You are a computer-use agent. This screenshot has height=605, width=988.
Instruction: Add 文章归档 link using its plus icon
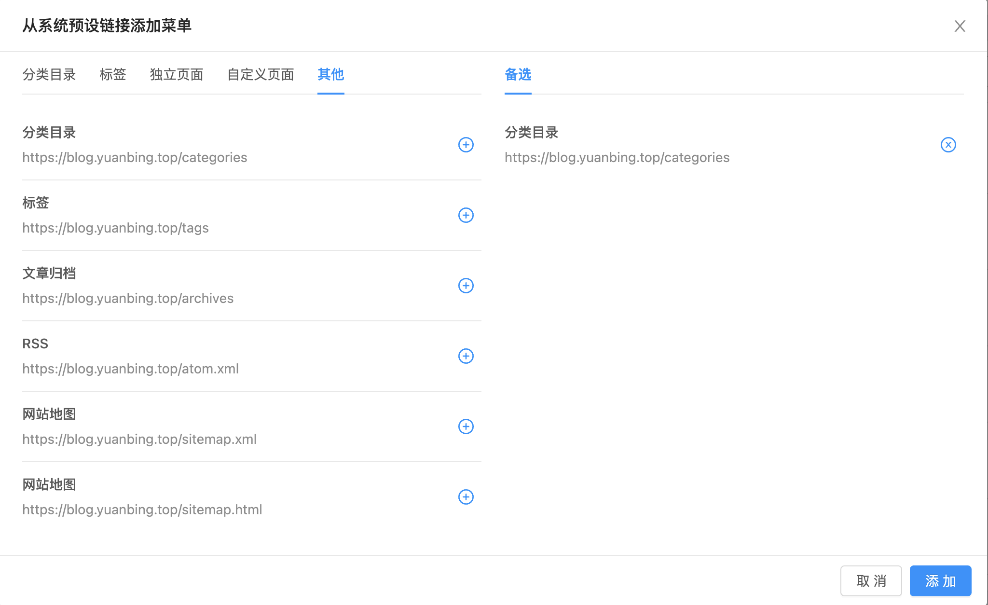465,286
